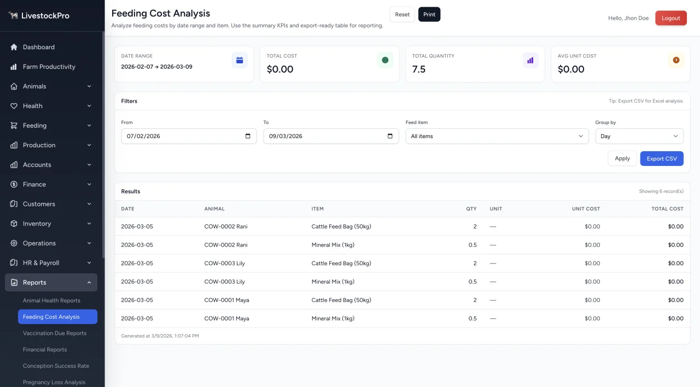Expand the Animals menu chevron
The height and width of the screenshot is (387, 700).
click(89, 86)
